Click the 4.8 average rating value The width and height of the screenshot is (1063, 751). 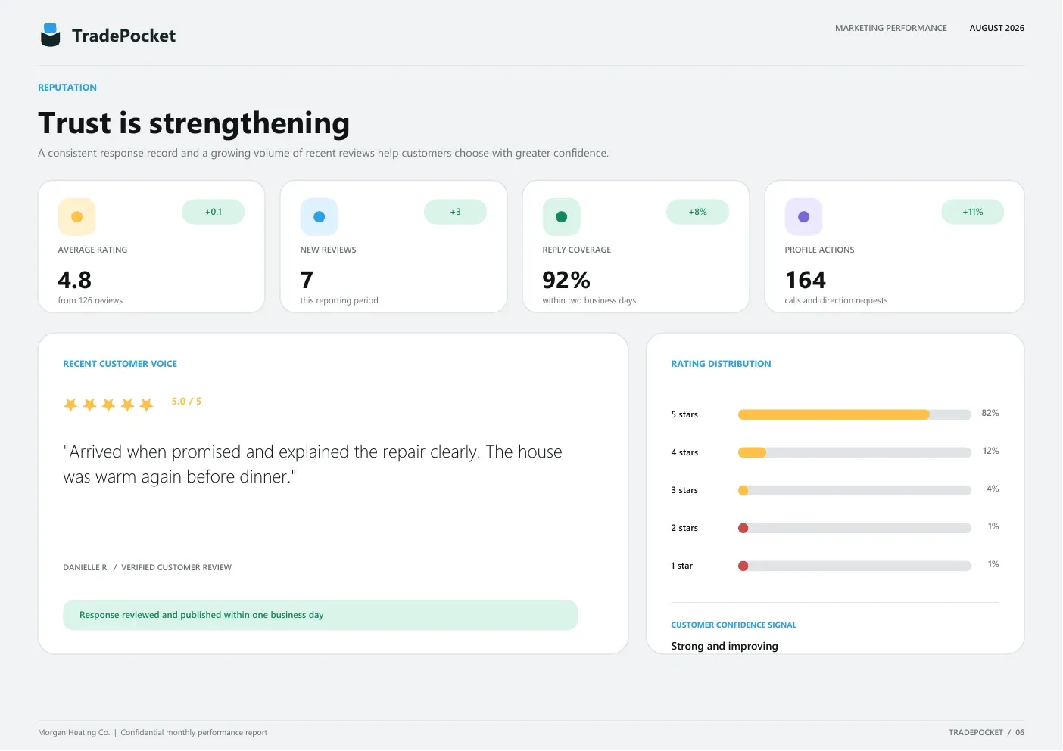click(74, 281)
